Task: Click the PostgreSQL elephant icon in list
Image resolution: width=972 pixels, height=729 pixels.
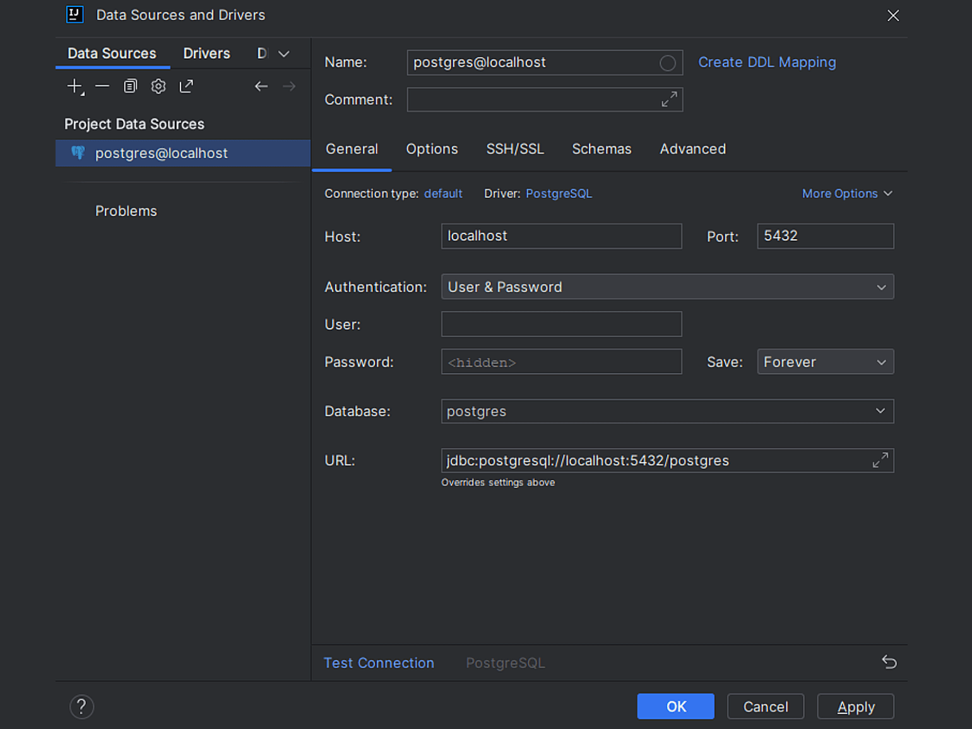Action: (78, 153)
